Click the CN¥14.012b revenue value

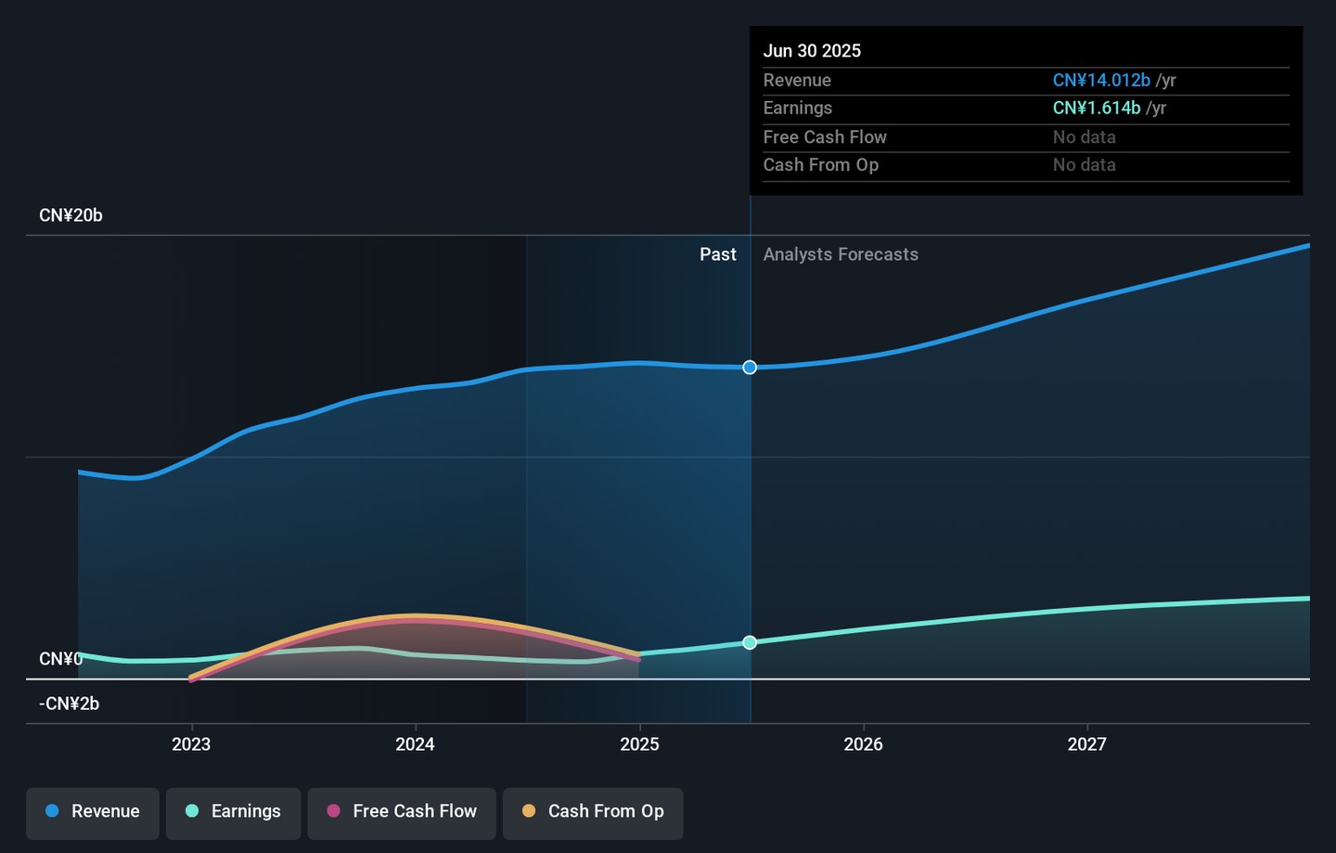coord(1101,81)
